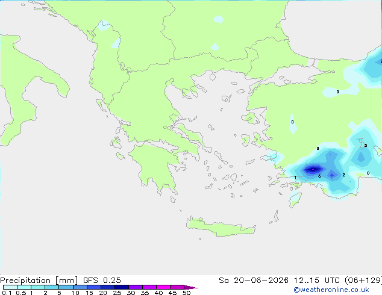Select the 0.1–0.5 mm palest legend swatch
This screenshot has width=382, height=295.
coord(10,287)
